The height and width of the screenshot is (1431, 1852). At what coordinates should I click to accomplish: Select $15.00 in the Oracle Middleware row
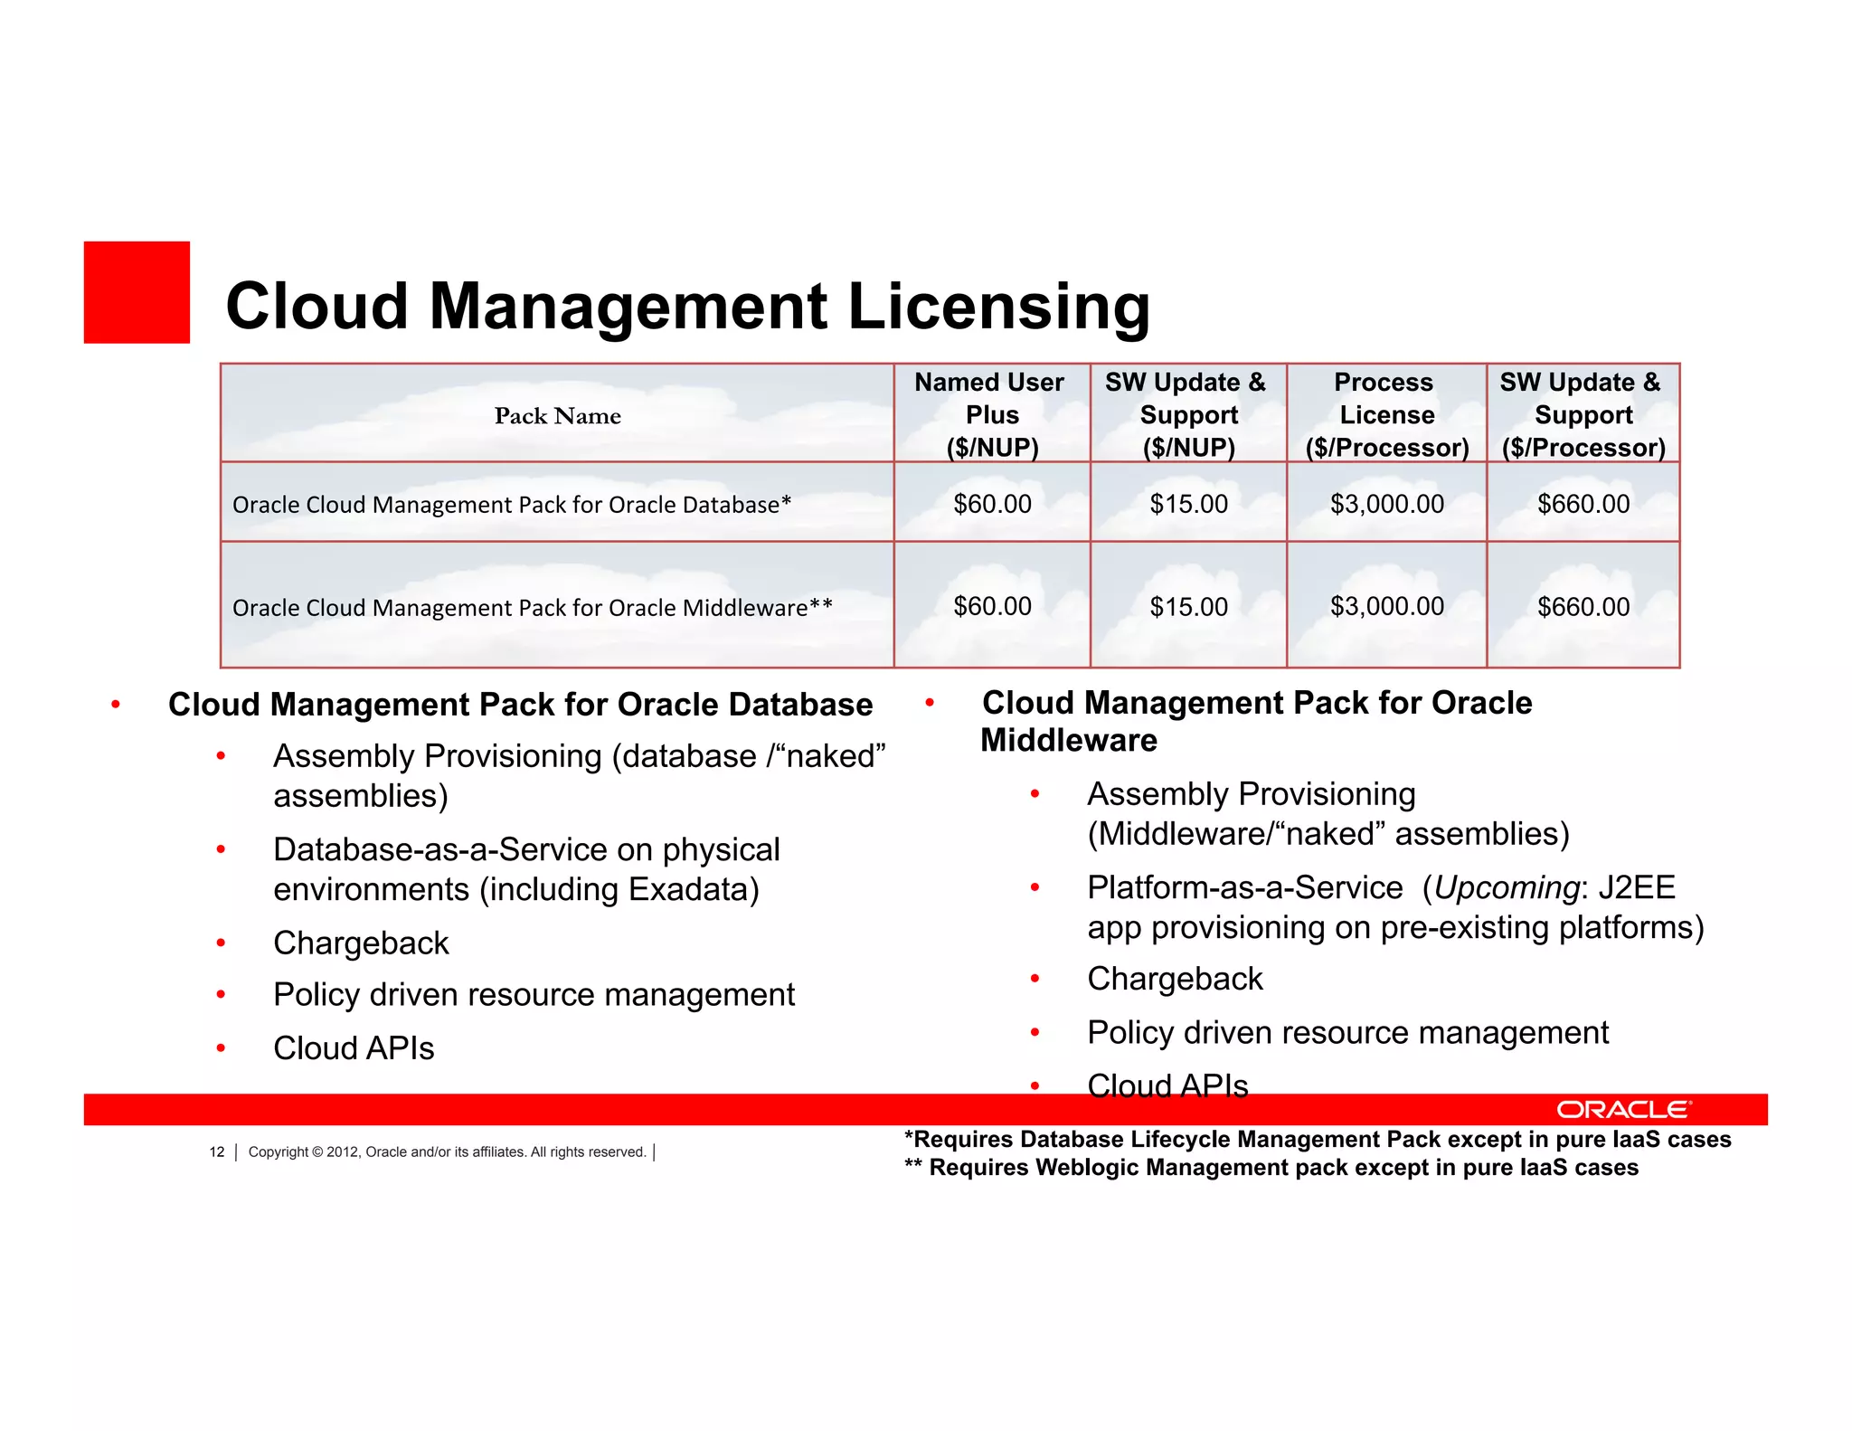click(x=1188, y=606)
